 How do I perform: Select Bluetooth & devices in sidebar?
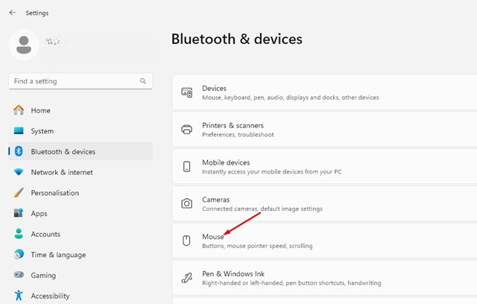tap(80, 151)
